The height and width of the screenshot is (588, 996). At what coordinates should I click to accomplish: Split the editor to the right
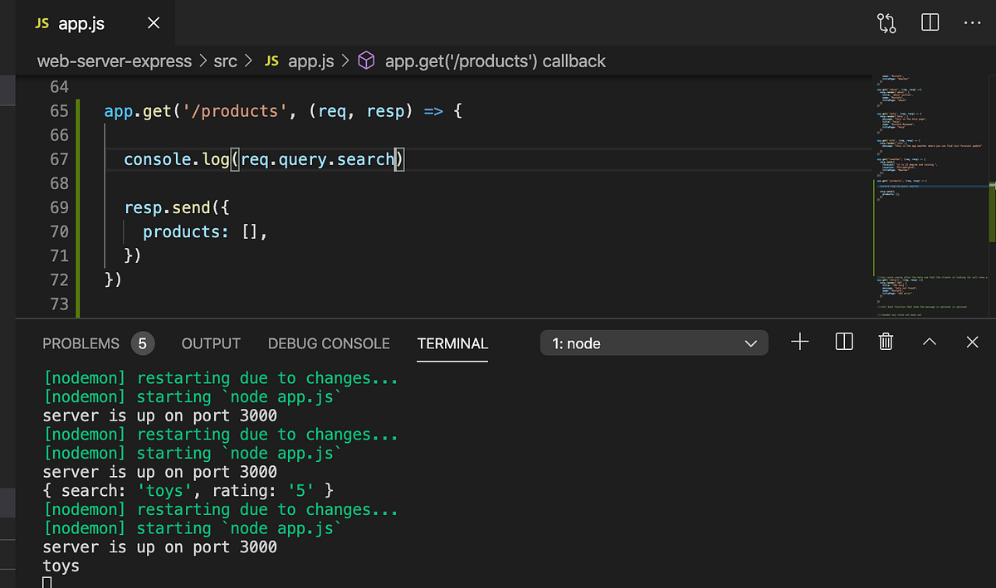[930, 22]
